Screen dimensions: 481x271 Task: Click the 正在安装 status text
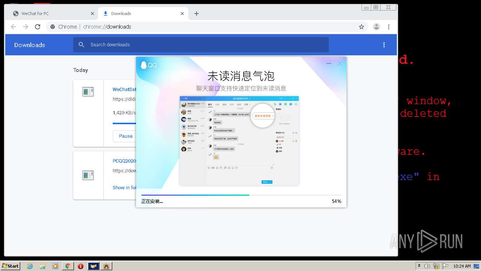click(152, 201)
